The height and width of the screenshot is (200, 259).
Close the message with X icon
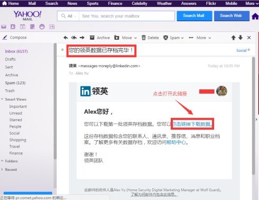tap(249, 38)
